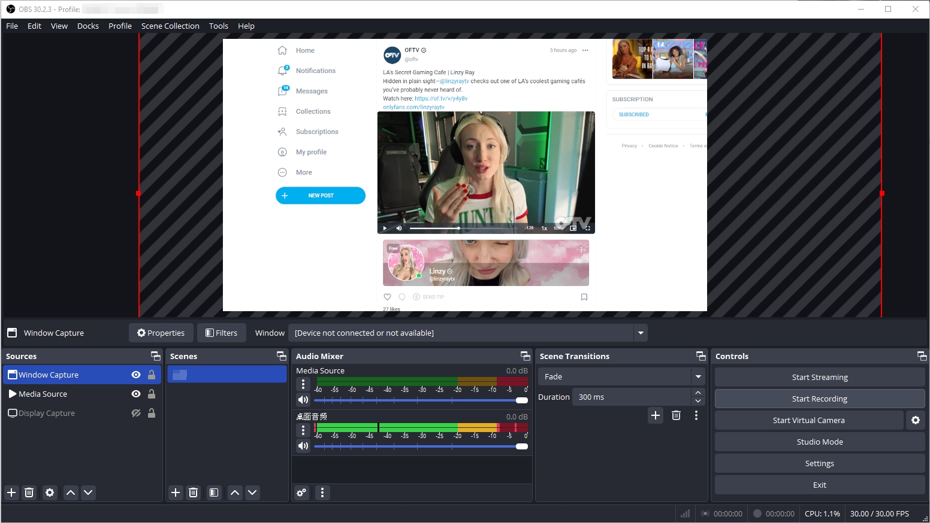
Task: Select the Display Capture source row
Action: point(82,413)
